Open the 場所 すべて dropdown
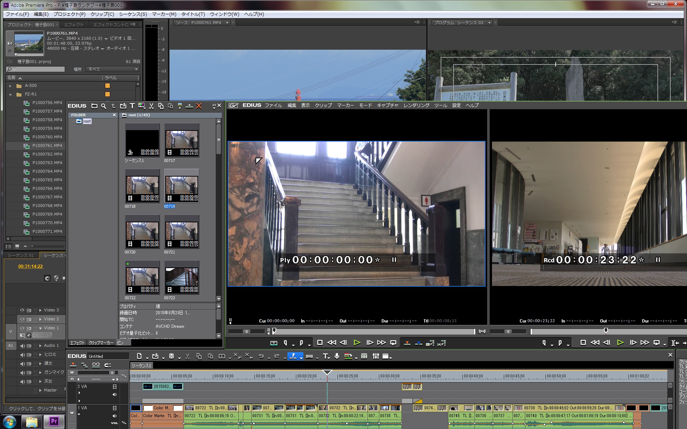The width and height of the screenshot is (687, 429). [x=112, y=69]
